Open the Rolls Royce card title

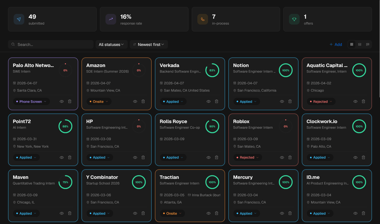(x=173, y=121)
